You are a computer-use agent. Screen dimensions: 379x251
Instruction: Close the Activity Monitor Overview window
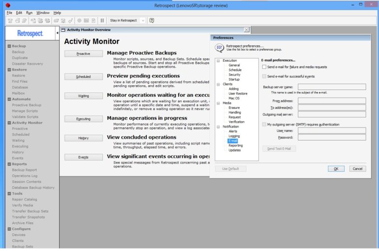pyautogui.click(x=246, y=30)
